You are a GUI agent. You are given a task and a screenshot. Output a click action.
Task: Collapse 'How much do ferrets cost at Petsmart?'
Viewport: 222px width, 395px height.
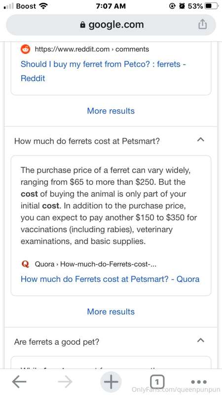[200, 139]
